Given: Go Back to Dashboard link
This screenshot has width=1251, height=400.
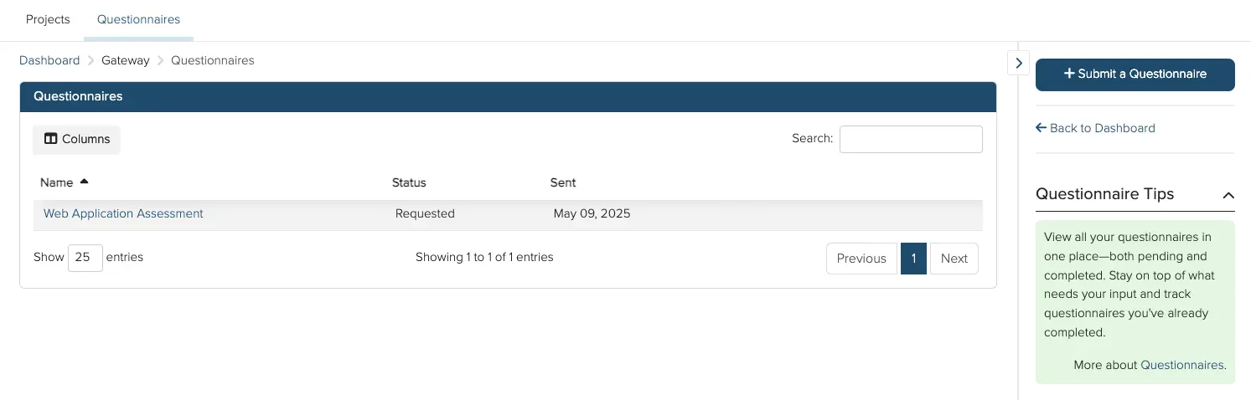Looking at the screenshot, I should [x=1095, y=128].
